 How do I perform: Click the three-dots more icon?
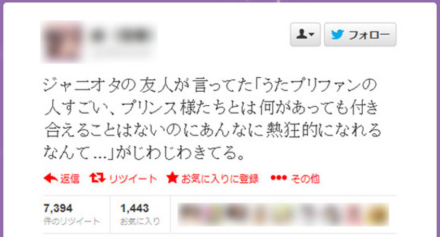pyautogui.click(x=279, y=178)
